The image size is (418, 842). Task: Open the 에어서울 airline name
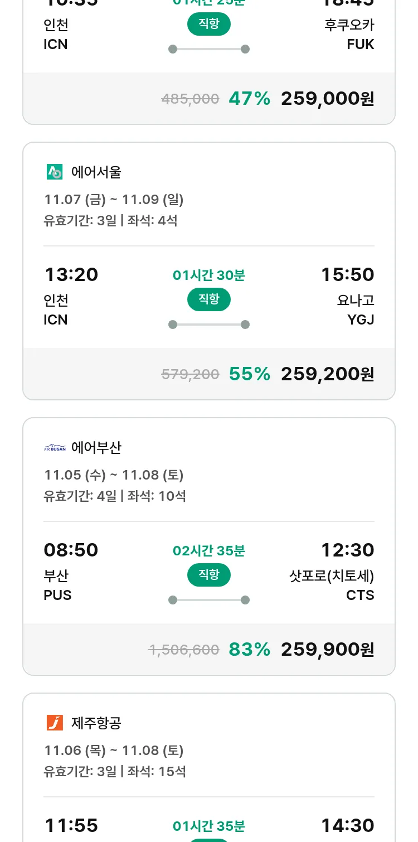click(96, 172)
